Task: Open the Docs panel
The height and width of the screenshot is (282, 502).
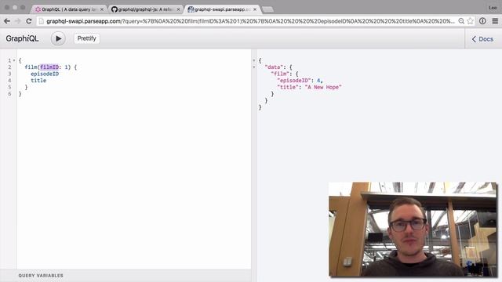Action: pyautogui.click(x=482, y=39)
